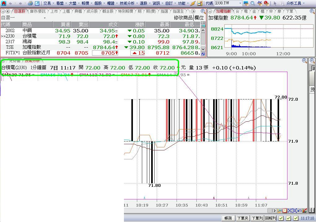The image size is (316, 222).
Task: Click the red clock period icon
Action: 285,211
